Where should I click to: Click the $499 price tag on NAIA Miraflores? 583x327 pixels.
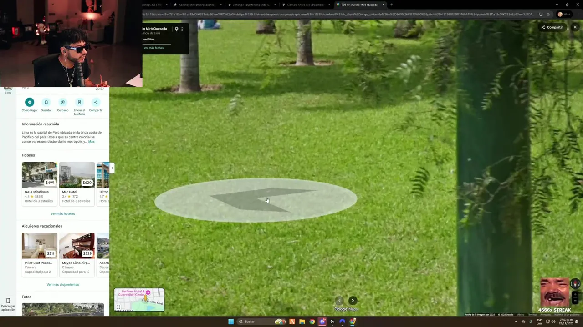[x=50, y=183]
